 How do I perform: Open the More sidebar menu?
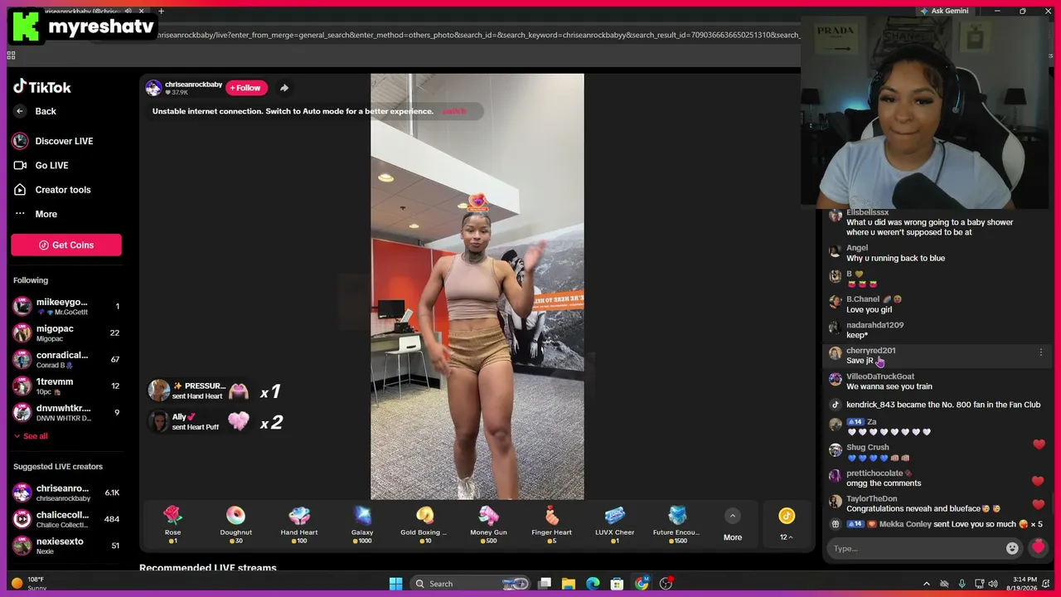[x=36, y=214]
